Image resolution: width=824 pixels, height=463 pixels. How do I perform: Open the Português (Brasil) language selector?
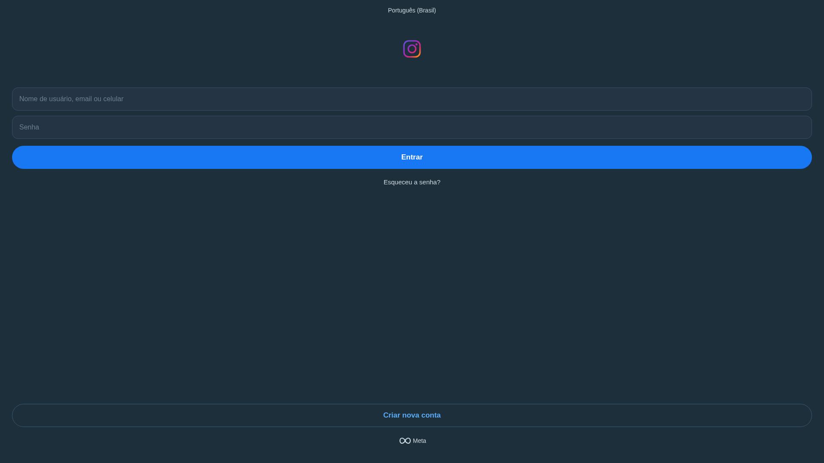tap(412, 10)
